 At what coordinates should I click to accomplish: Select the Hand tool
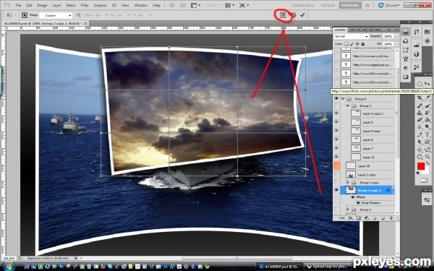click(x=420, y=157)
